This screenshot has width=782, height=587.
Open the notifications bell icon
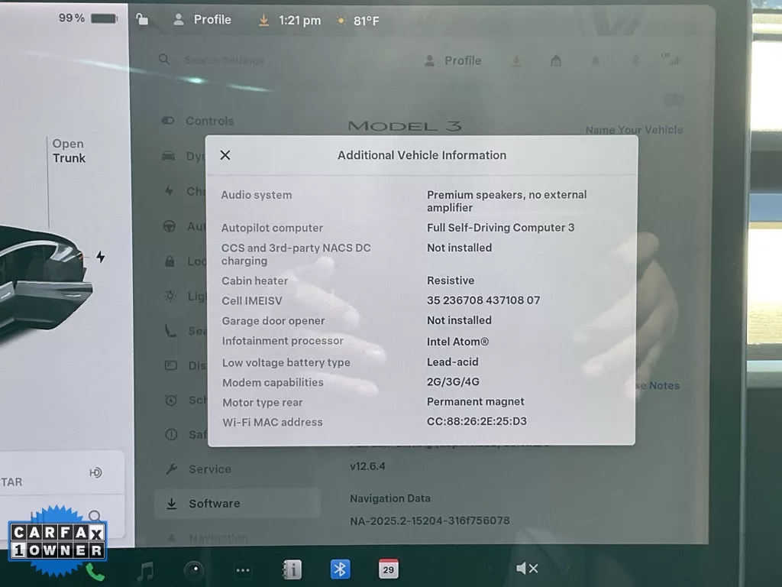point(596,61)
